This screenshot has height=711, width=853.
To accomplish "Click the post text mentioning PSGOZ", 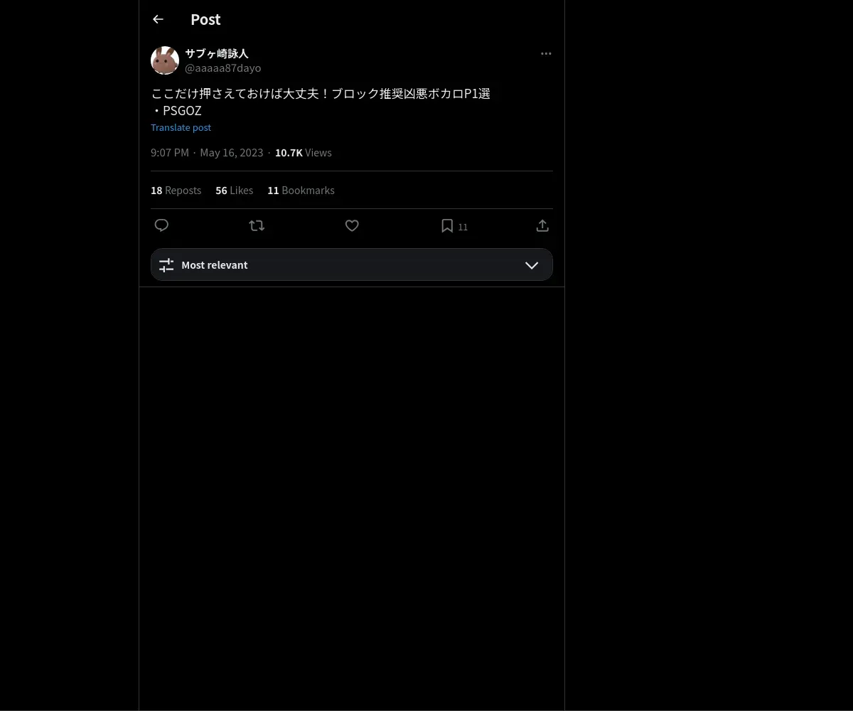I will click(x=321, y=102).
